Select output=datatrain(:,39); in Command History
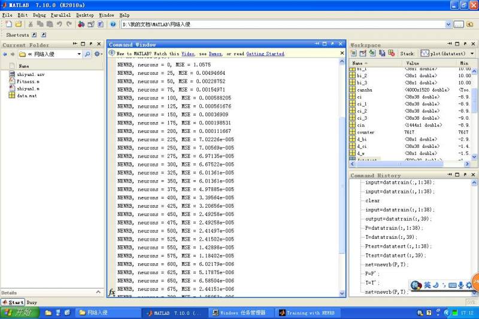The image size is (479, 319). point(398,219)
